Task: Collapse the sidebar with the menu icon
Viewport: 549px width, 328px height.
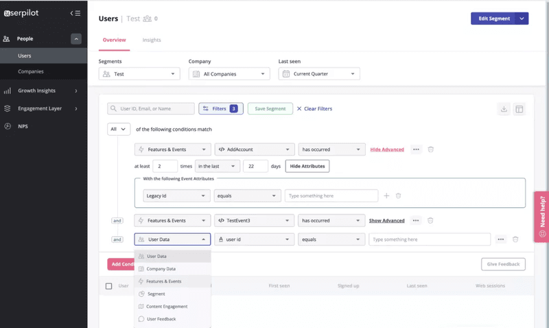Action: [x=75, y=13]
